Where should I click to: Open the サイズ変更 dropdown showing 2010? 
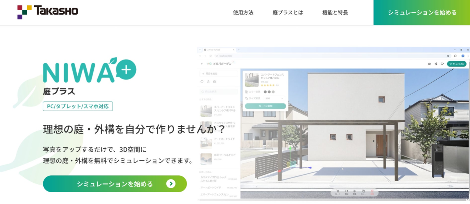coord(274,98)
